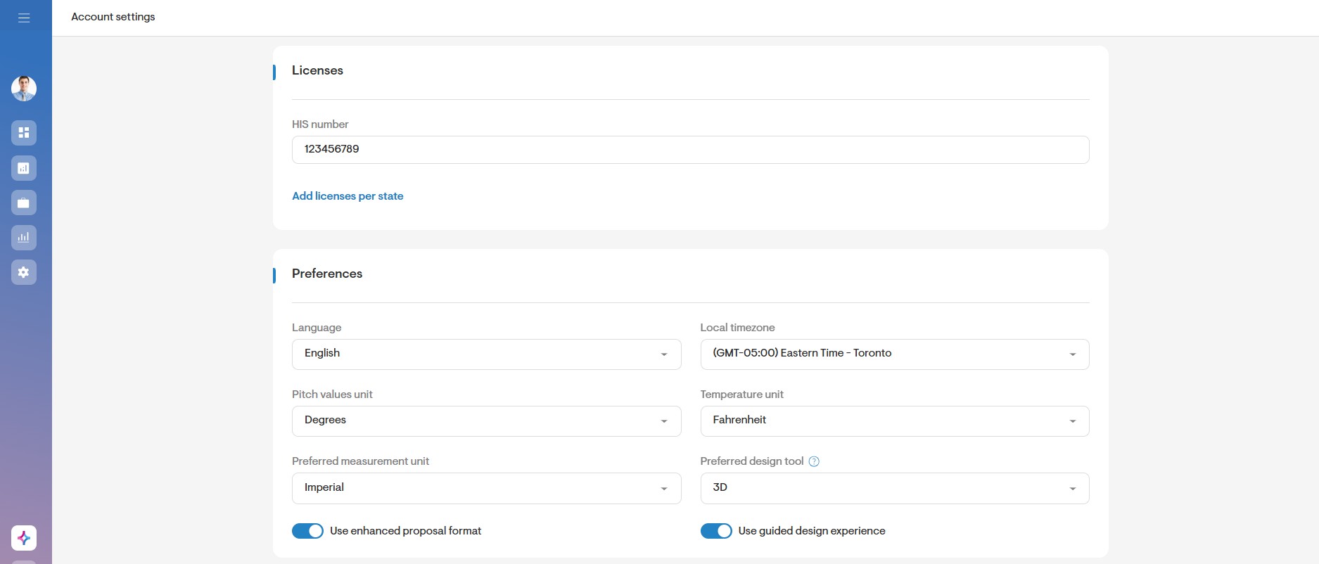Open the user profile avatar

tap(24, 89)
